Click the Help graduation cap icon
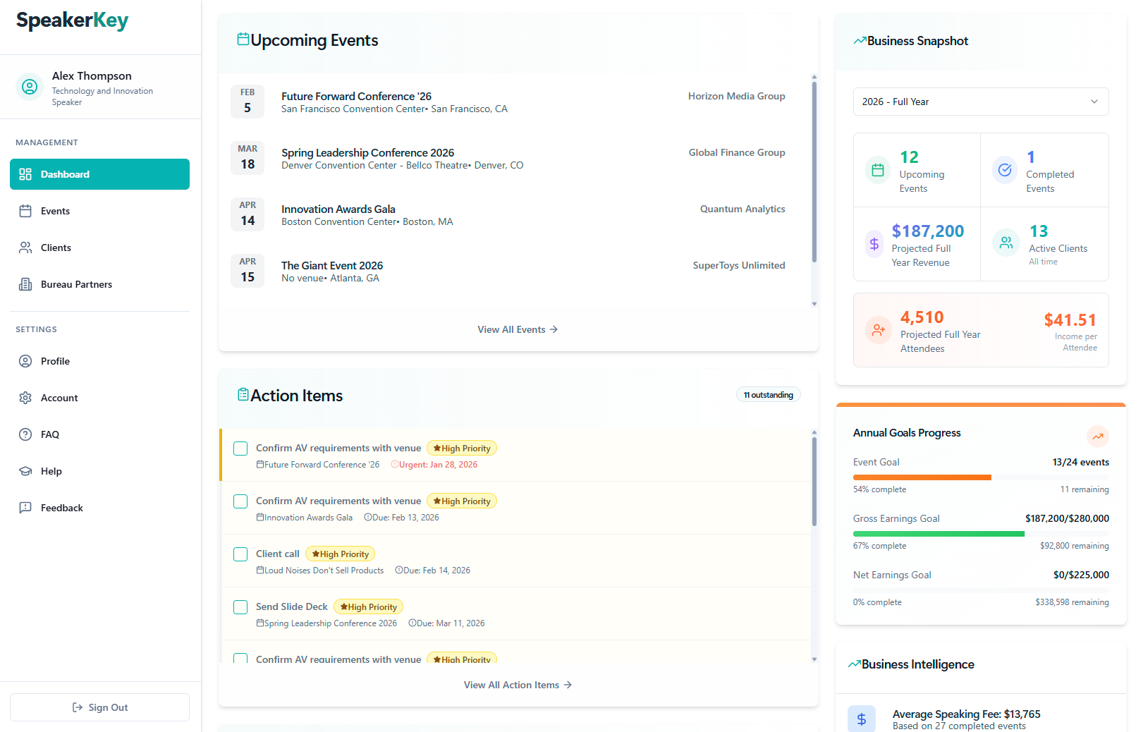The height and width of the screenshot is (732, 1143). [25, 471]
